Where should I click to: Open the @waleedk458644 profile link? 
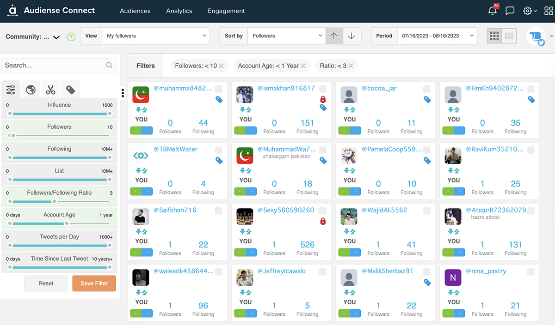[x=183, y=271]
